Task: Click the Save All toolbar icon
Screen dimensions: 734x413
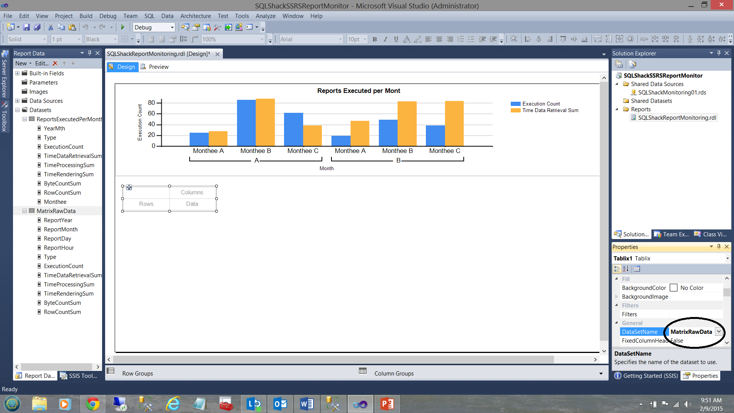Action: coord(37,27)
